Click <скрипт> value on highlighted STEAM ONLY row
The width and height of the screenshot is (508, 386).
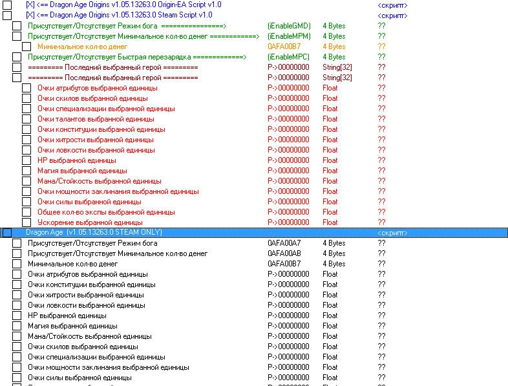(392, 233)
